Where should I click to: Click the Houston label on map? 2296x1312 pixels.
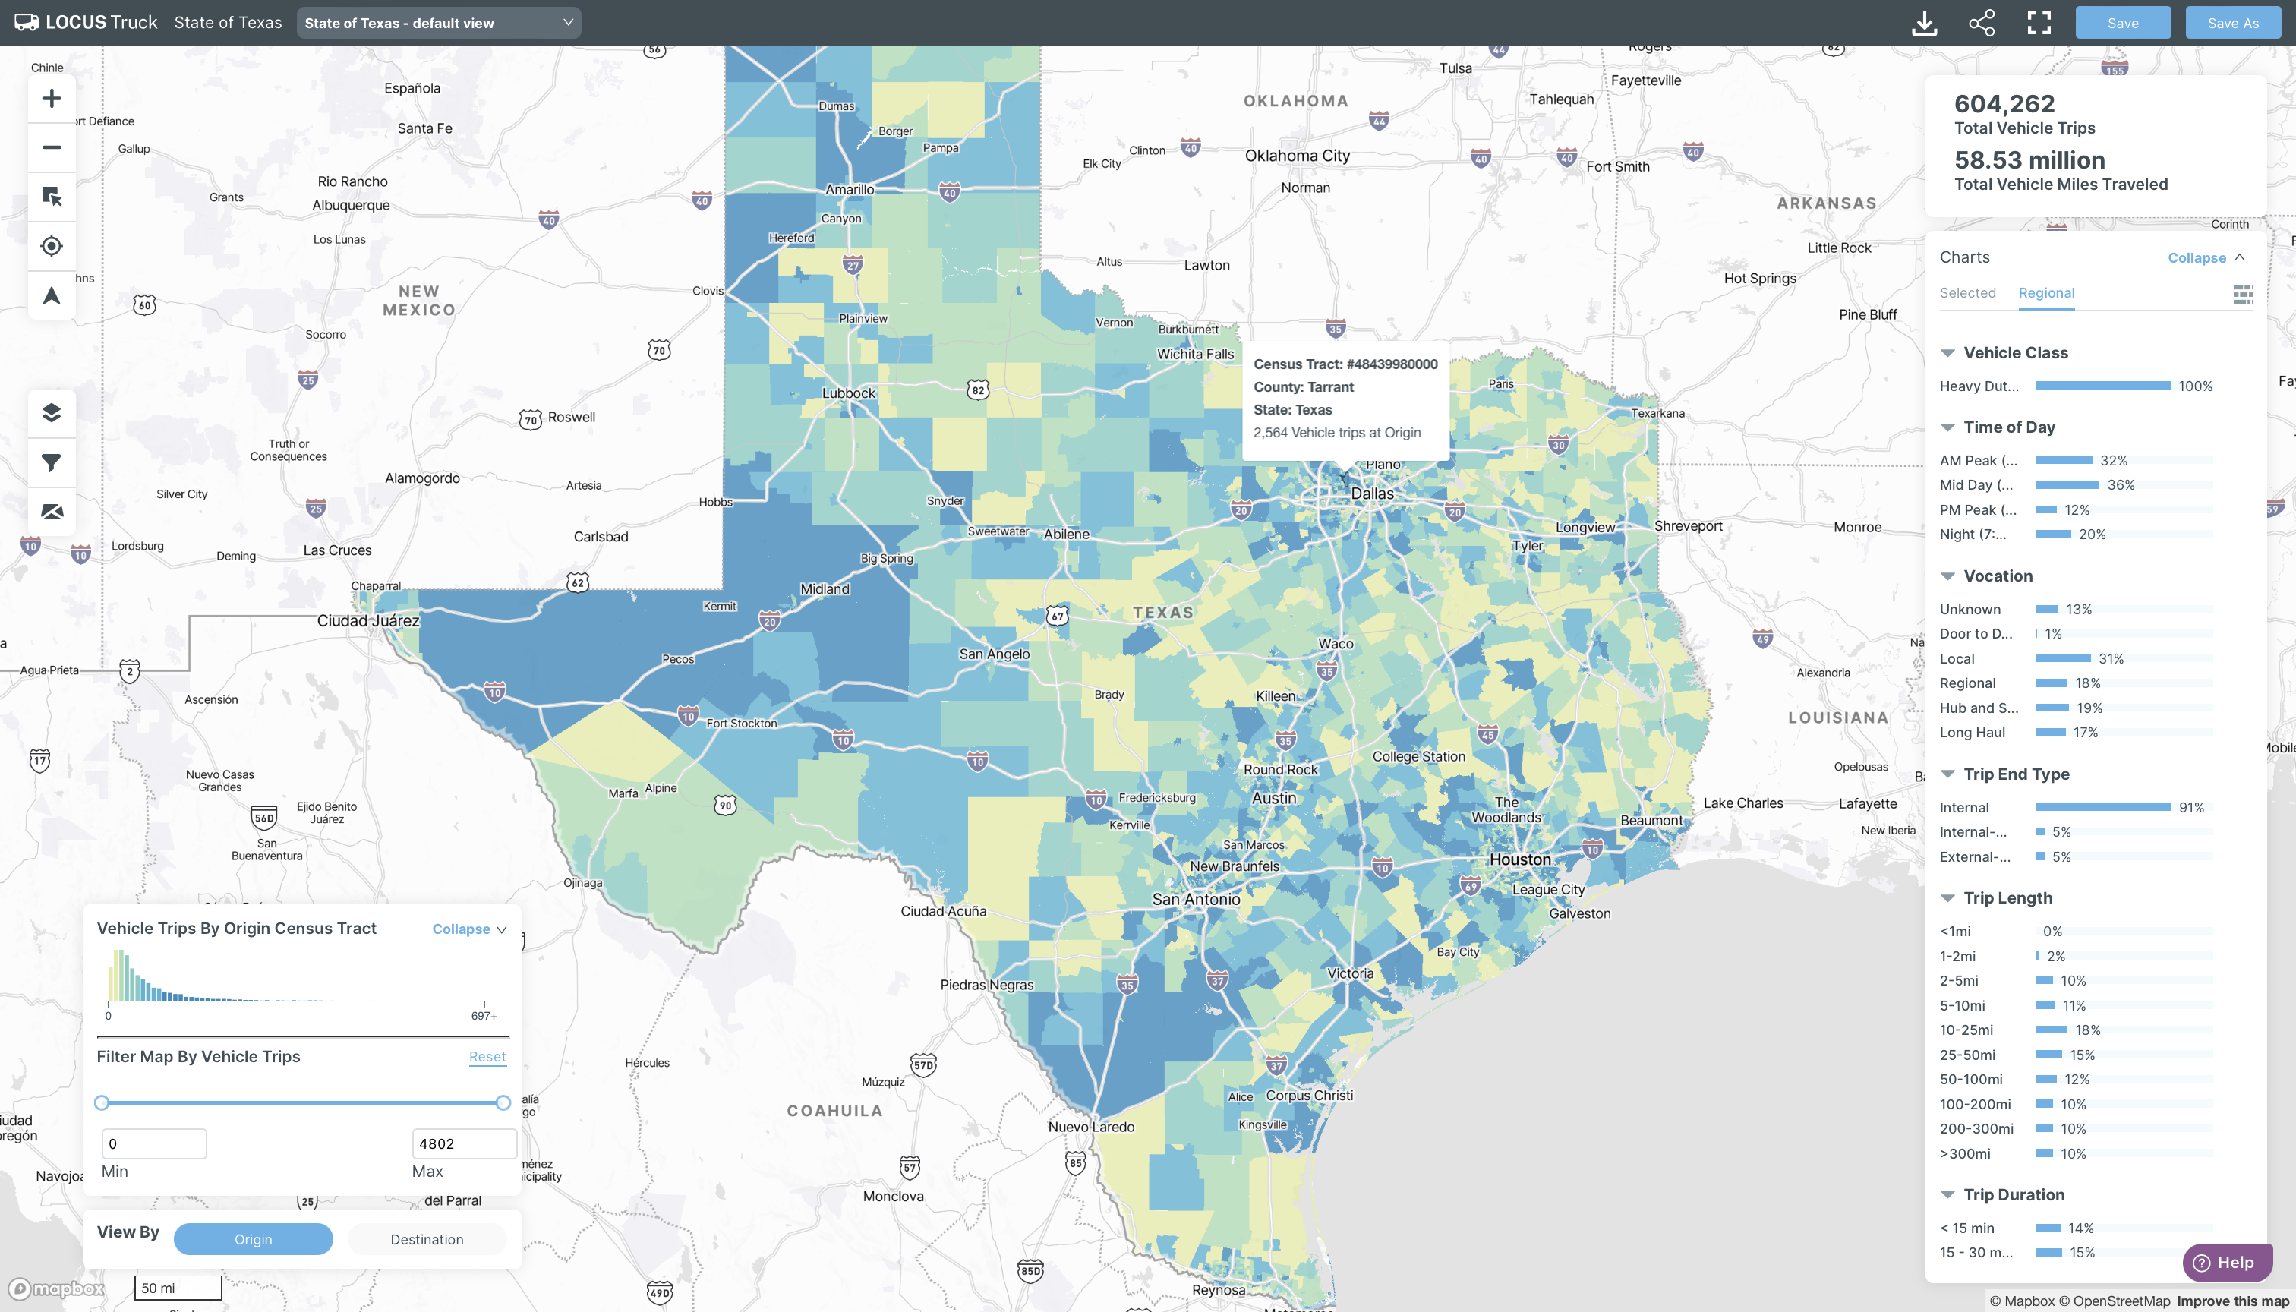pos(1520,859)
